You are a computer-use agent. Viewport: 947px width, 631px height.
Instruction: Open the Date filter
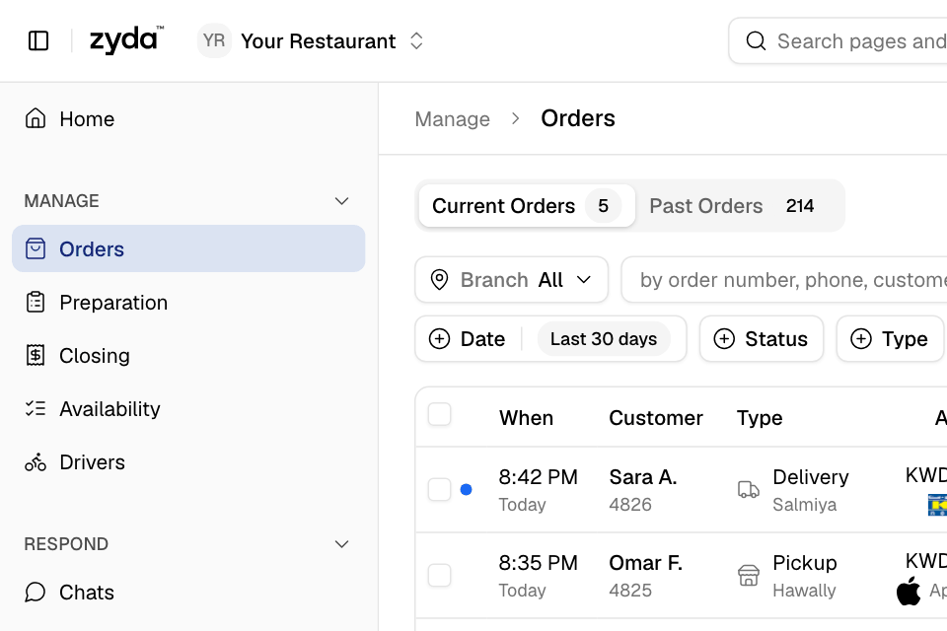(550, 339)
